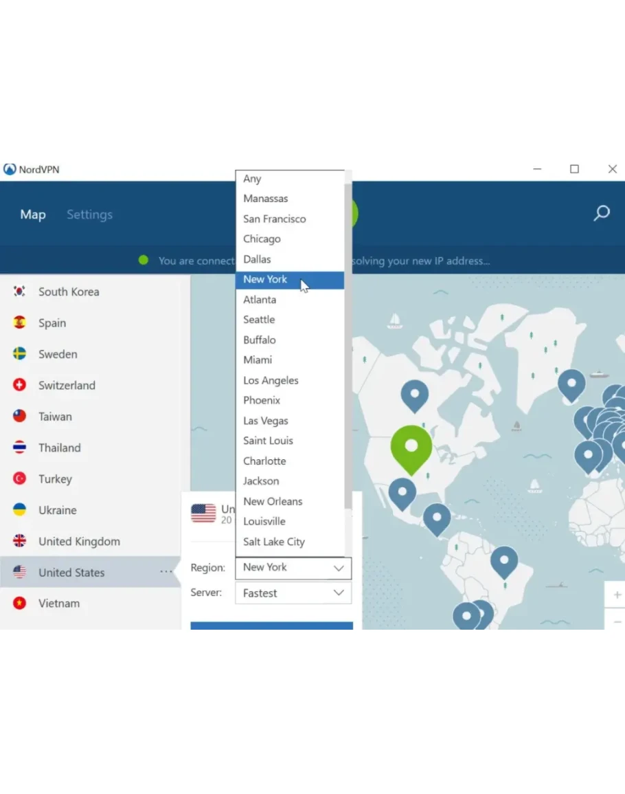Screen dimensions: 625x794
Task: Open the three-dots menu for United States
Action: pos(166,572)
